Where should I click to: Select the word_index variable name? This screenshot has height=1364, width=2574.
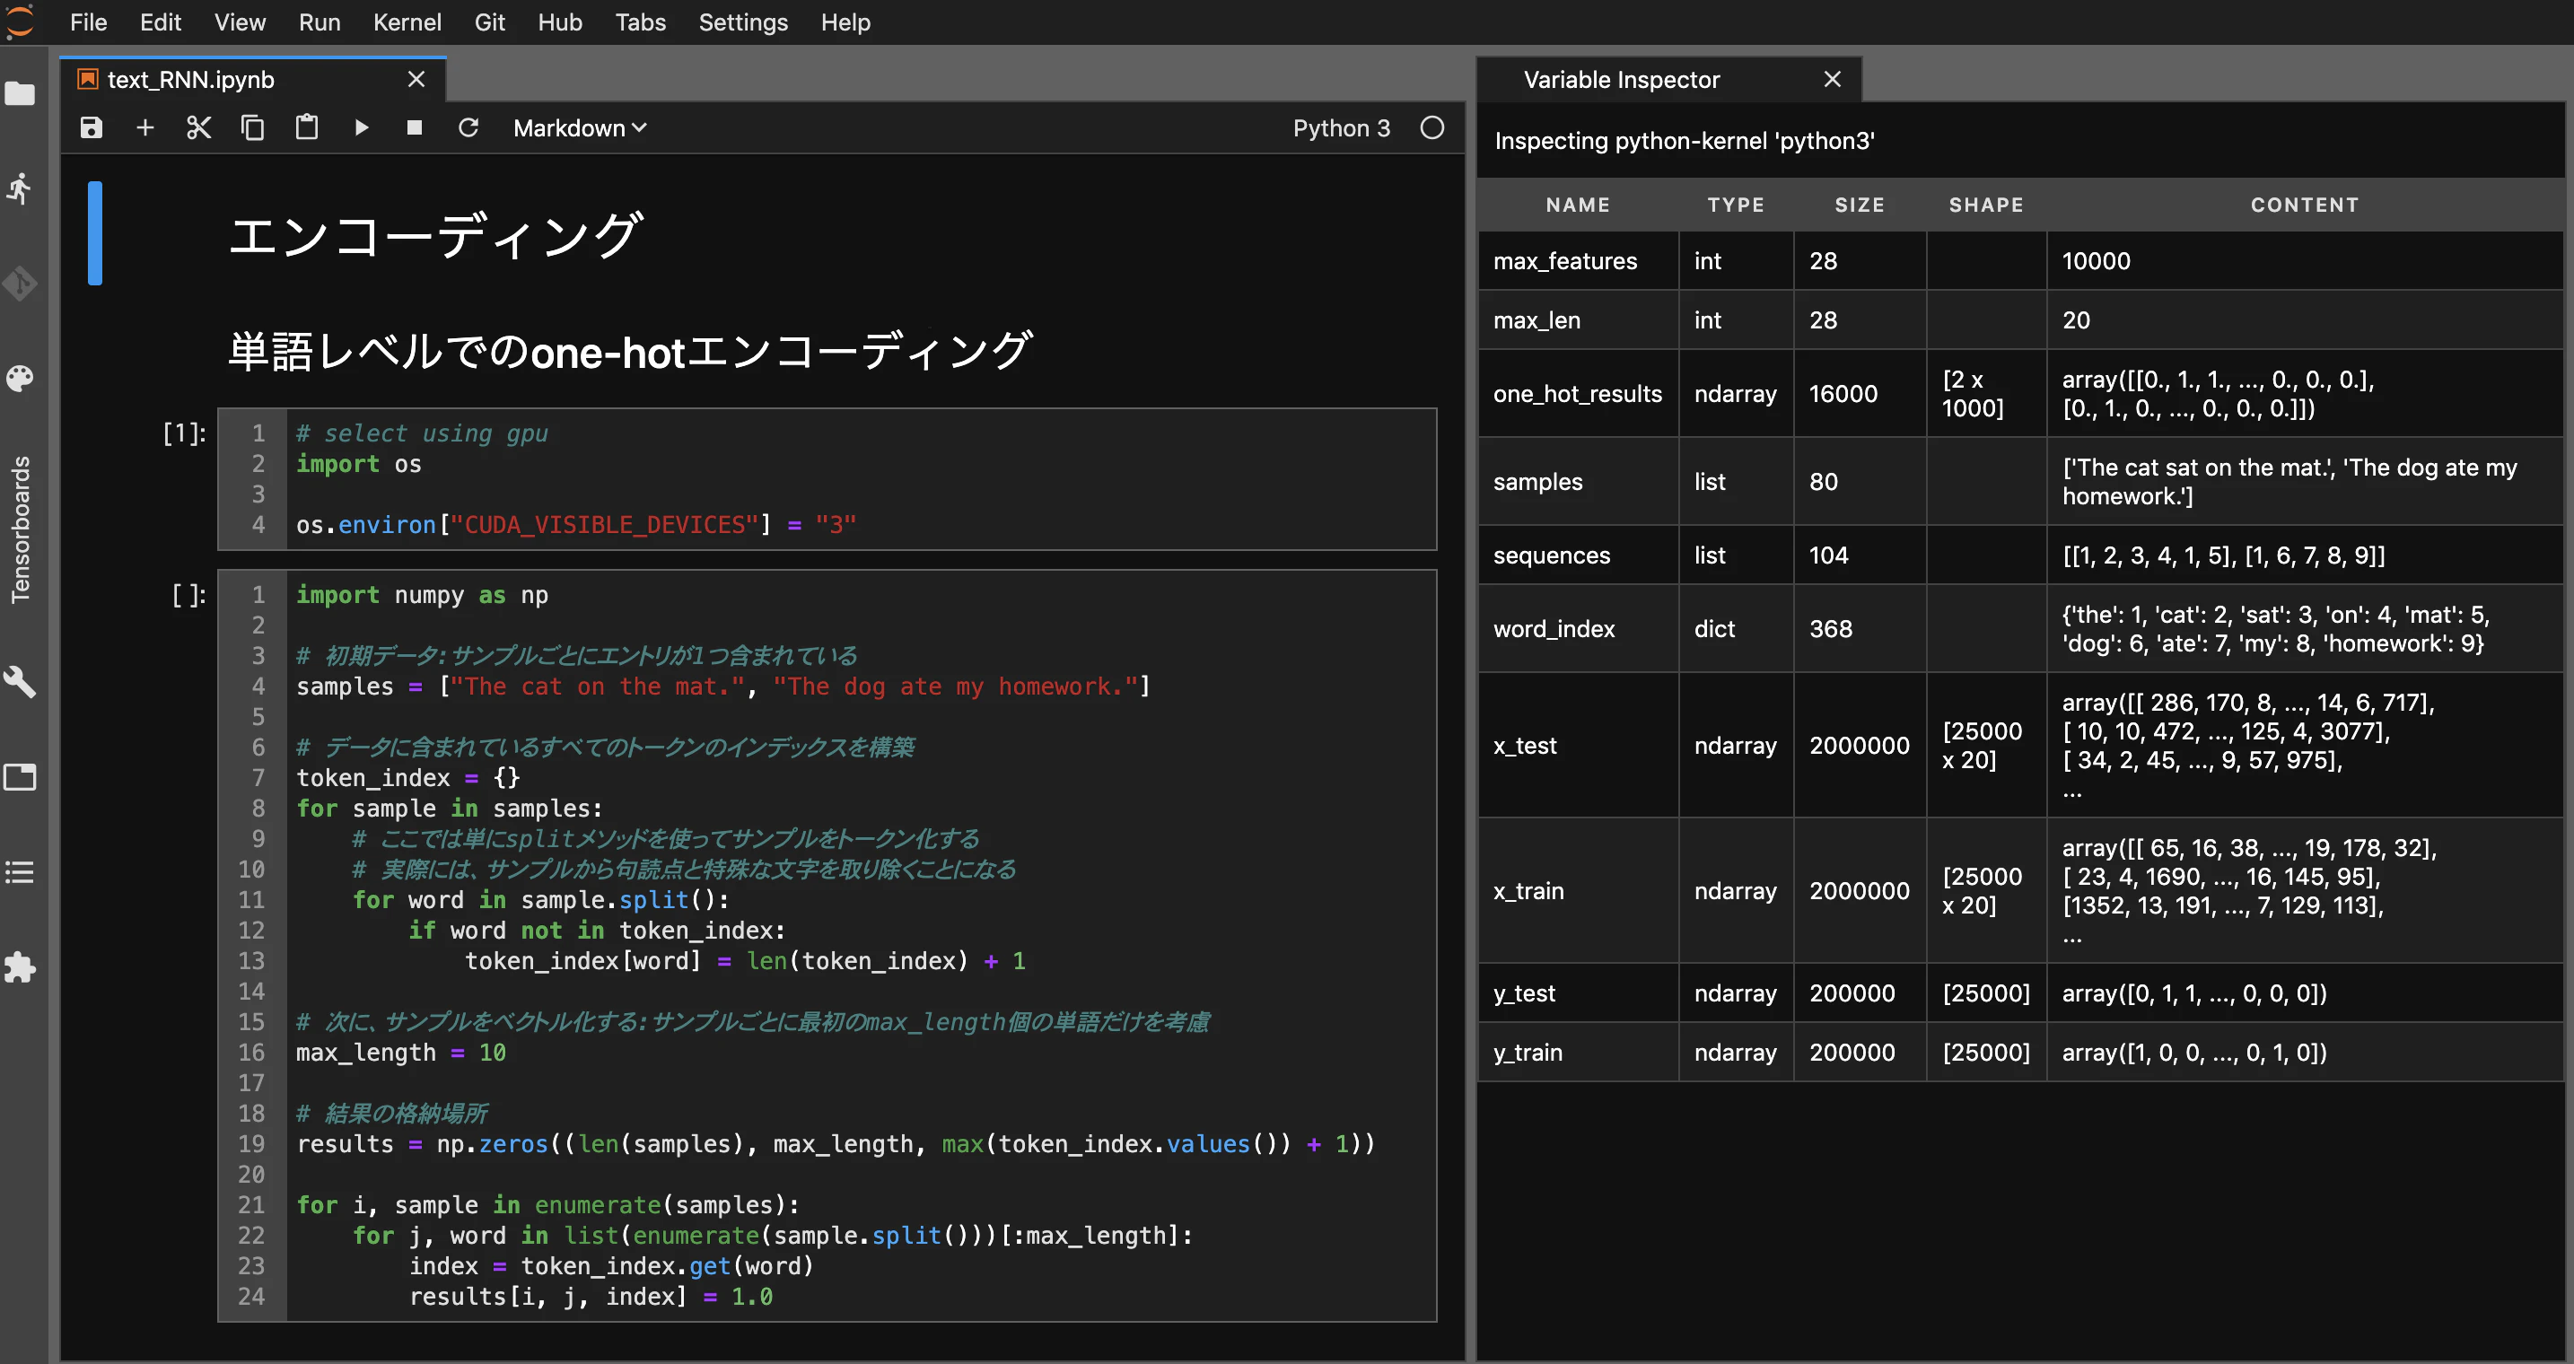tap(1554, 628)
